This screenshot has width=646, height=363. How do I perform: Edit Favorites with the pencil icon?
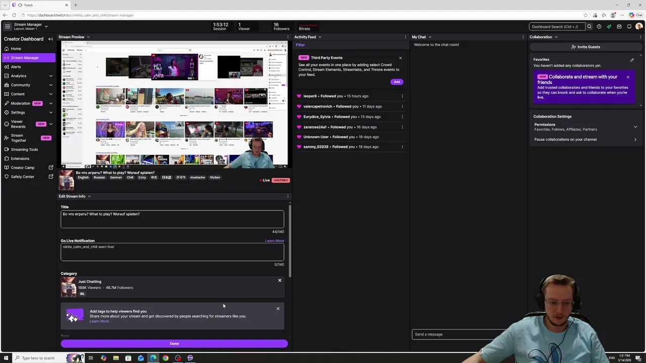pyautogui.click(x=632, y=59)
